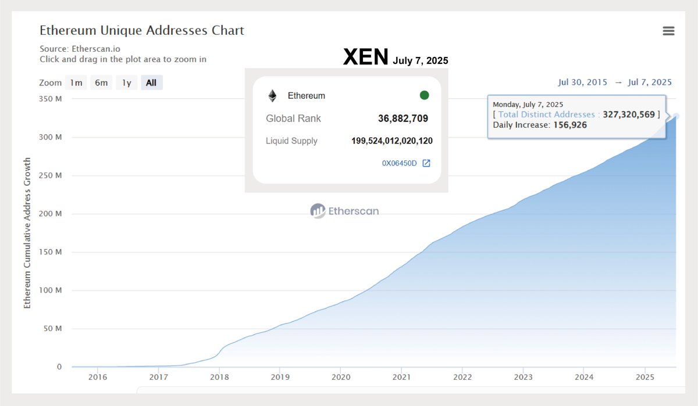Screen dimensions: 698x406
Task: Click the Global Rank label
Action: (293, 118)
